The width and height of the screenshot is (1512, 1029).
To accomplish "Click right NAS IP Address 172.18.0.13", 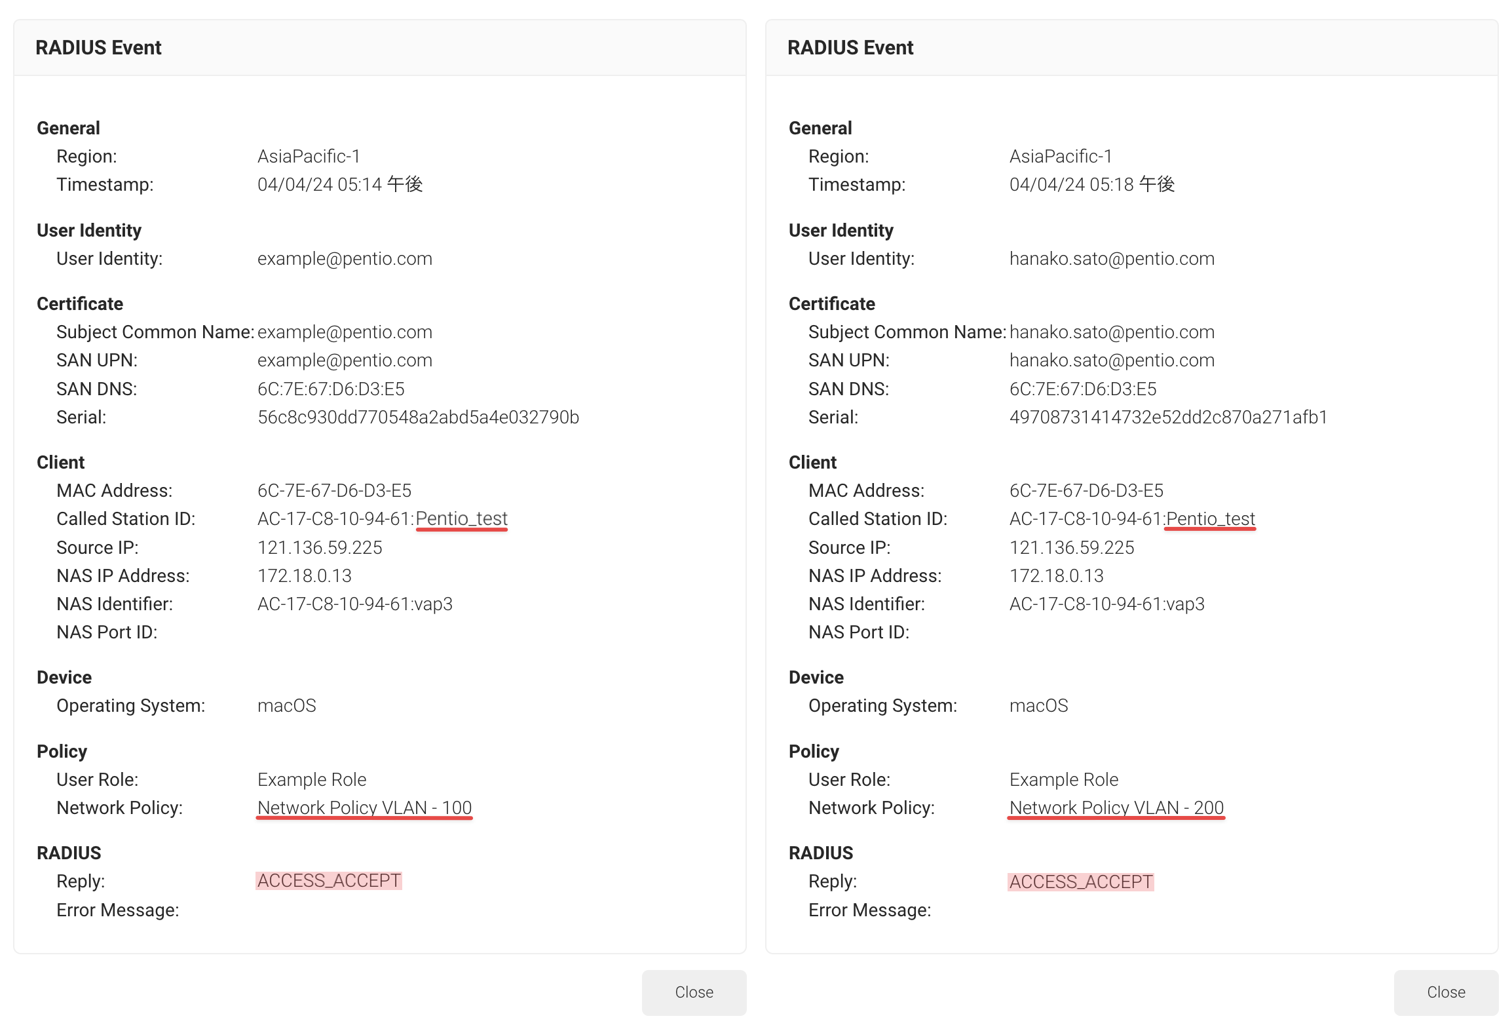I will pos(1056,575).
